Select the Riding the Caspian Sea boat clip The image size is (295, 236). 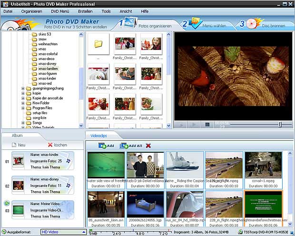click(x=185, y=165)
